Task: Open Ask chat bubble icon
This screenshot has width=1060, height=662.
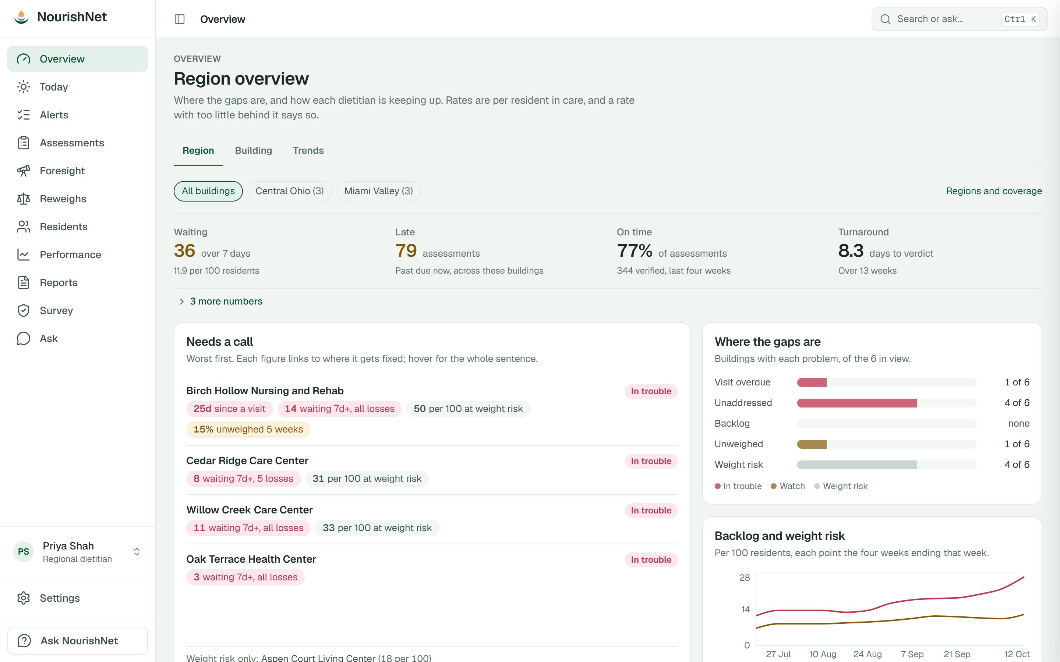Action: (x=24, y=338)
